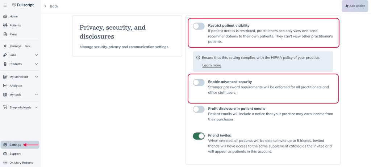Click the hamburger menu icon
Viewport: 371px width, 167px height.
[5, 5]
